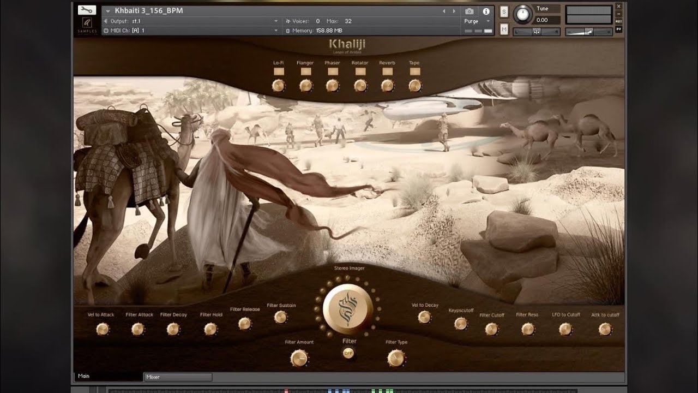Viewport: 698px width, 393px height.
Task: Toggle the Mute M button
Action: [504, 29]
